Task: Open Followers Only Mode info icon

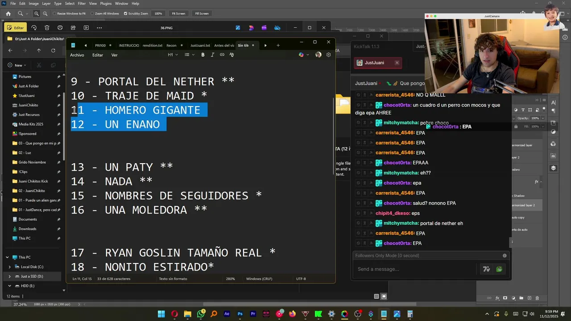Action: (505, 255)
